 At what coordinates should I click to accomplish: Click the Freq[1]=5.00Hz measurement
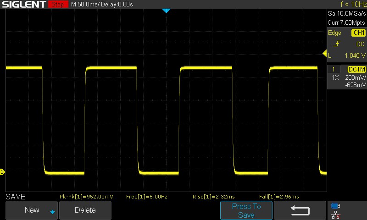pyautogui.click(x=147, y=197)
